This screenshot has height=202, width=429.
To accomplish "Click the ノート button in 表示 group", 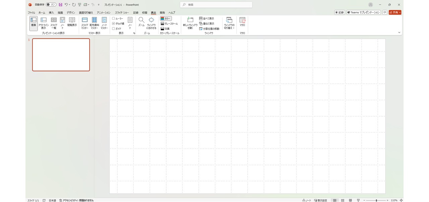I will pyautogui.click(x=130, y=23).
